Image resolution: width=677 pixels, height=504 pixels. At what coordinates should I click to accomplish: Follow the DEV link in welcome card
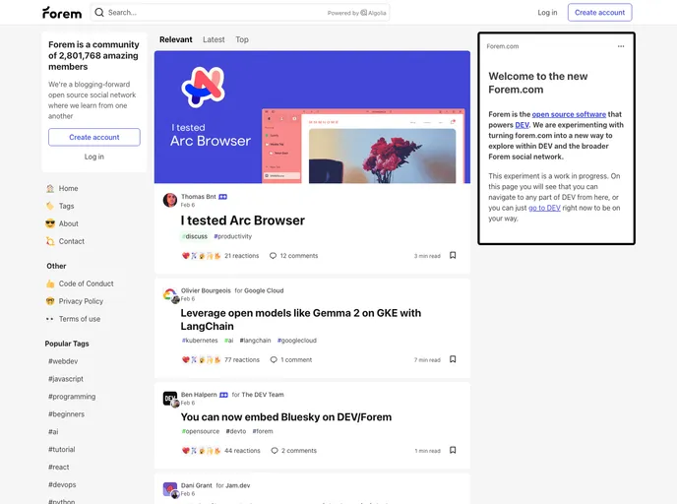pyautogui.click(x=522, y=125)
